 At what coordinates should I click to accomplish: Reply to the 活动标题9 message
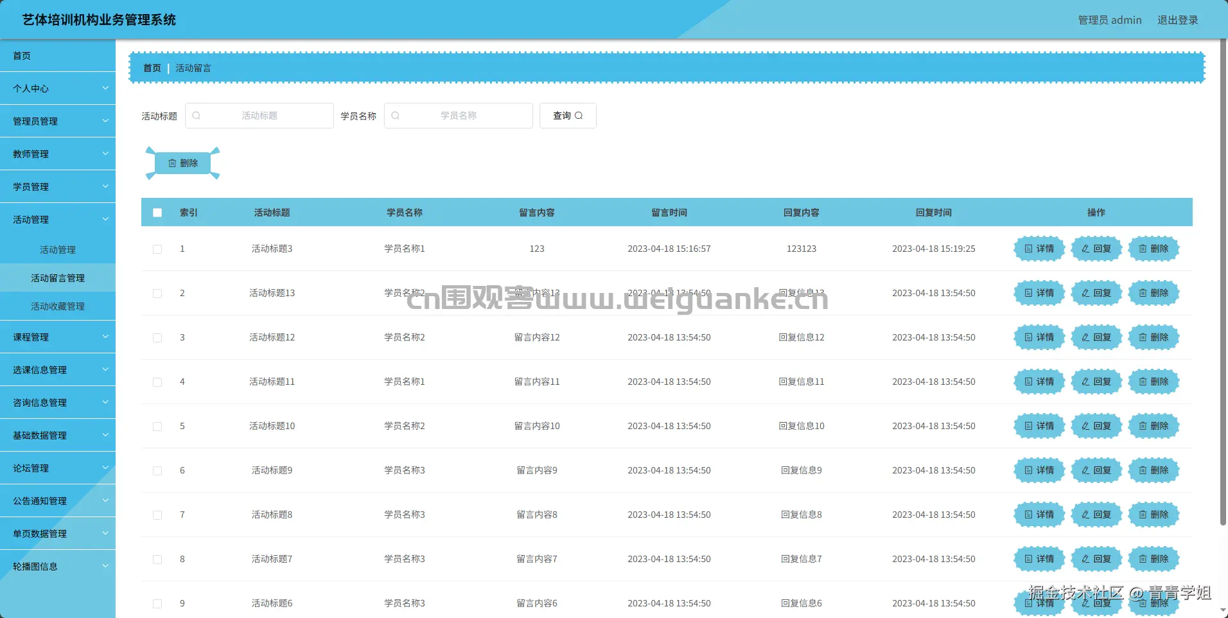[1096, 470]
